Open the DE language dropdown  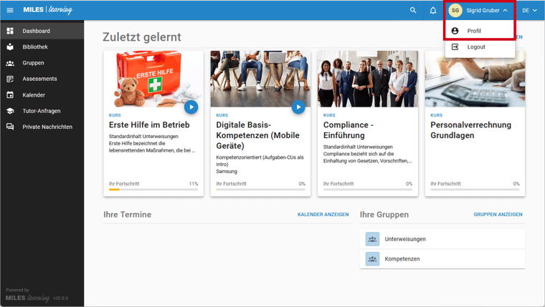tap(529, 10)
